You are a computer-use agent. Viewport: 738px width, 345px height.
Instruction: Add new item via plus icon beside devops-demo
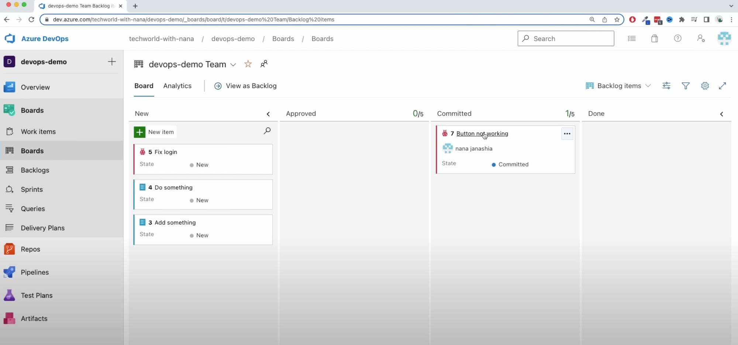tap(112, 61)
